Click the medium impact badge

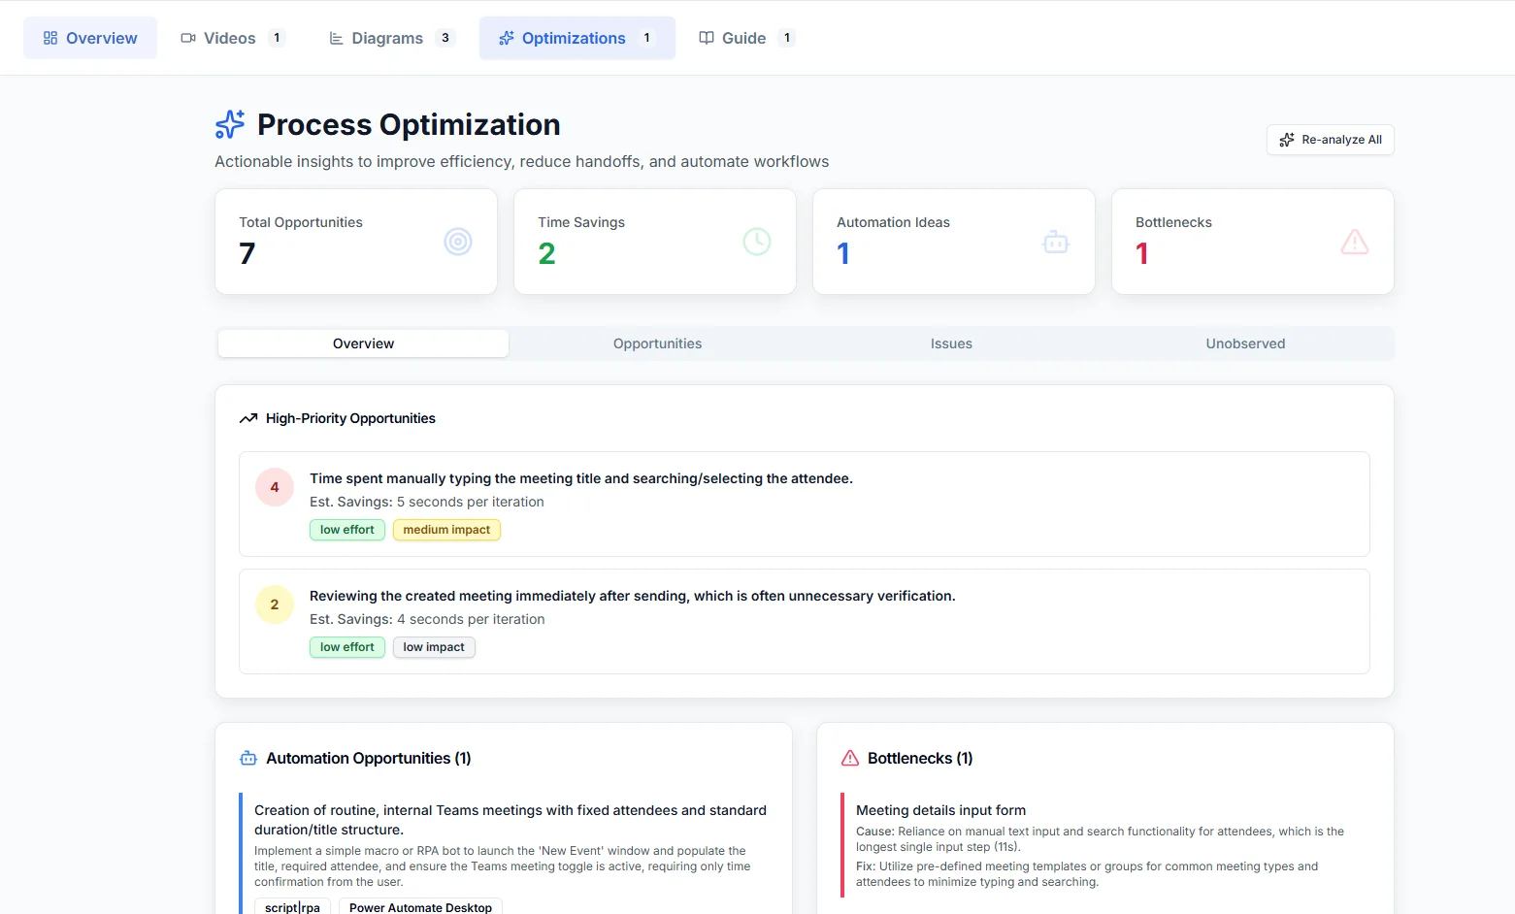pos(446,530)
